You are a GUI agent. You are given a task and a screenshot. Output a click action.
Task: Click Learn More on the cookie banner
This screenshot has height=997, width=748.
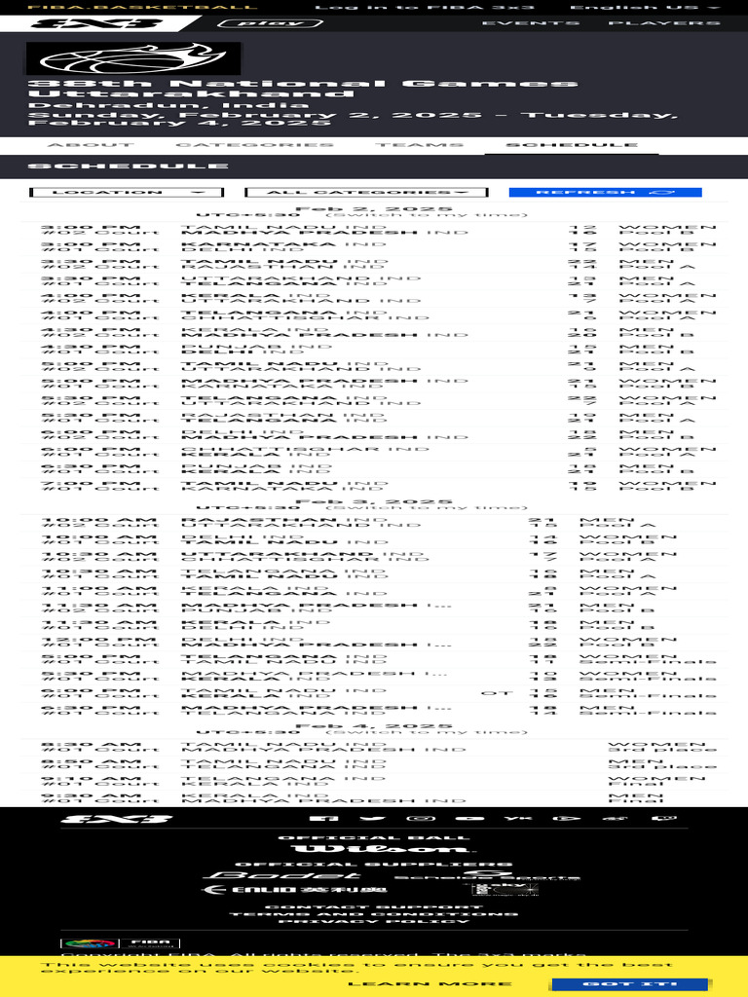point(430,983)
